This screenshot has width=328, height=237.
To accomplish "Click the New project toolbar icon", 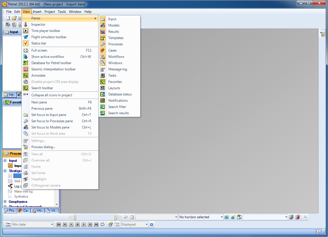I will tap(8, 18).
